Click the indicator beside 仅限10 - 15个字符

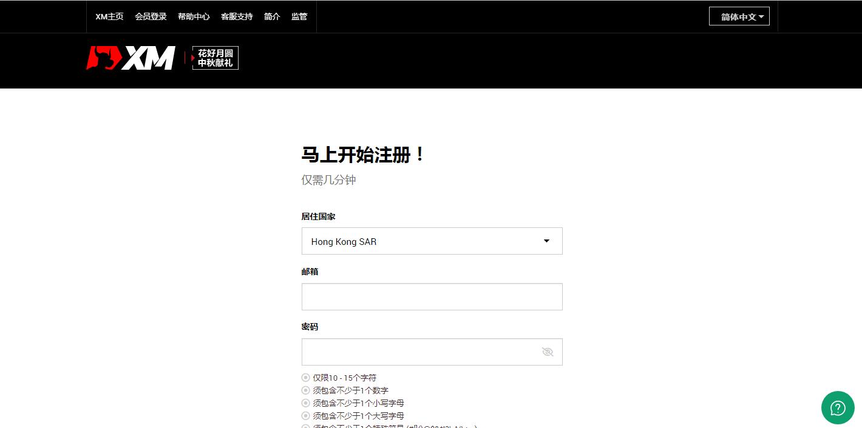pos(305,378)
